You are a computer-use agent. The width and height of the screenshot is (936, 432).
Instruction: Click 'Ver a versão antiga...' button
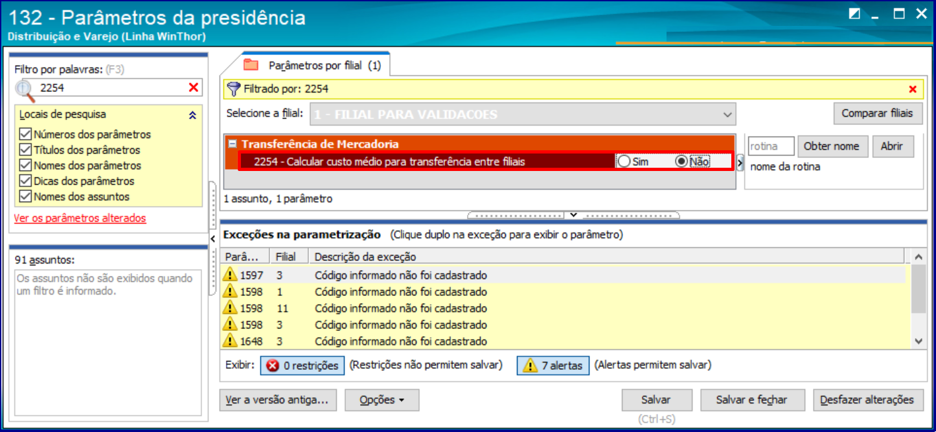tap(277, 400)
